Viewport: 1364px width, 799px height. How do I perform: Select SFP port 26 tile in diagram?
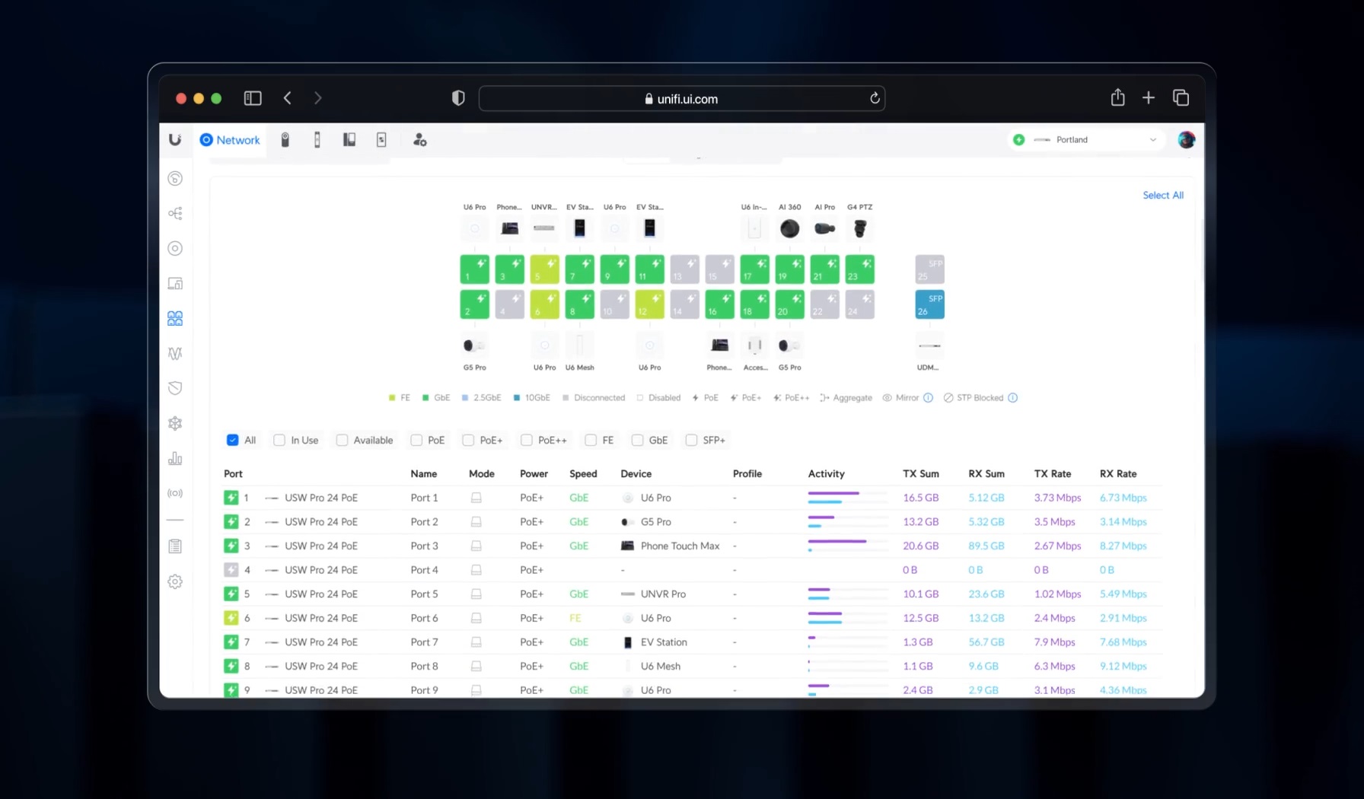[x=929, y=304]
